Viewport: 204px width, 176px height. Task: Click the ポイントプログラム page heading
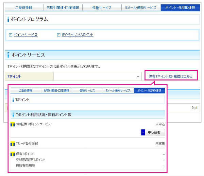[29, 19]
